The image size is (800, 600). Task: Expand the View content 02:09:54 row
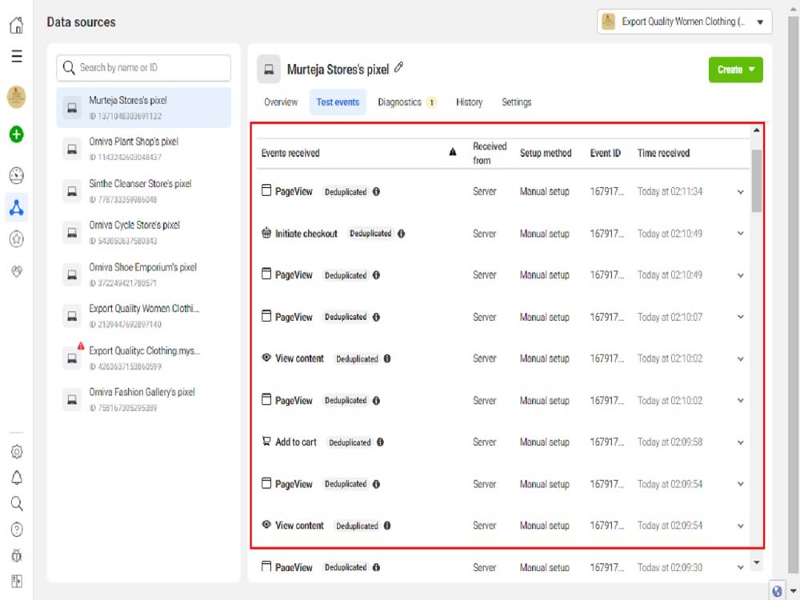click(740, 526)
